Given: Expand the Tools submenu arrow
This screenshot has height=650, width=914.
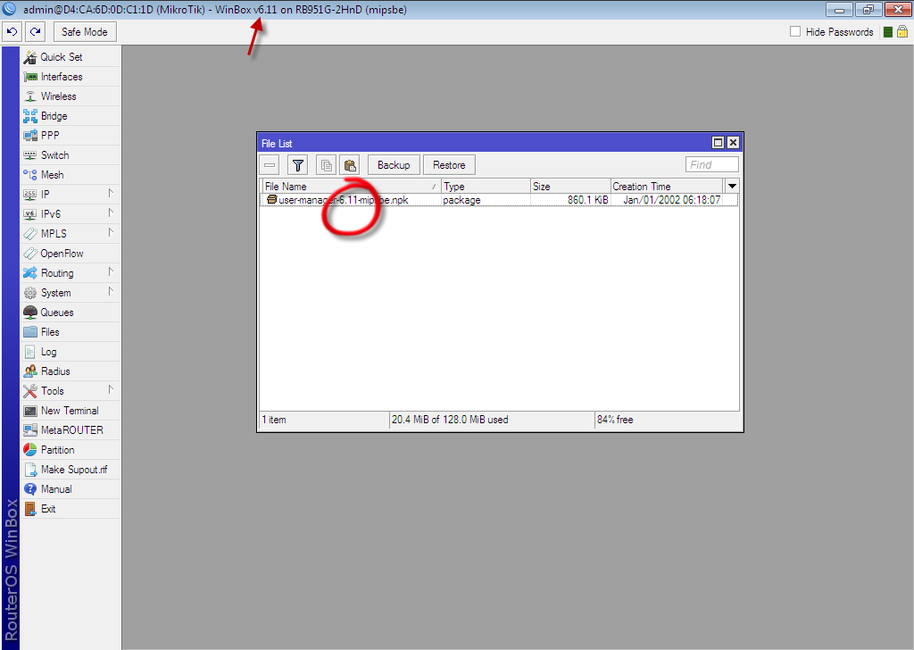Looking at the screenshot, I should (111, 389).
